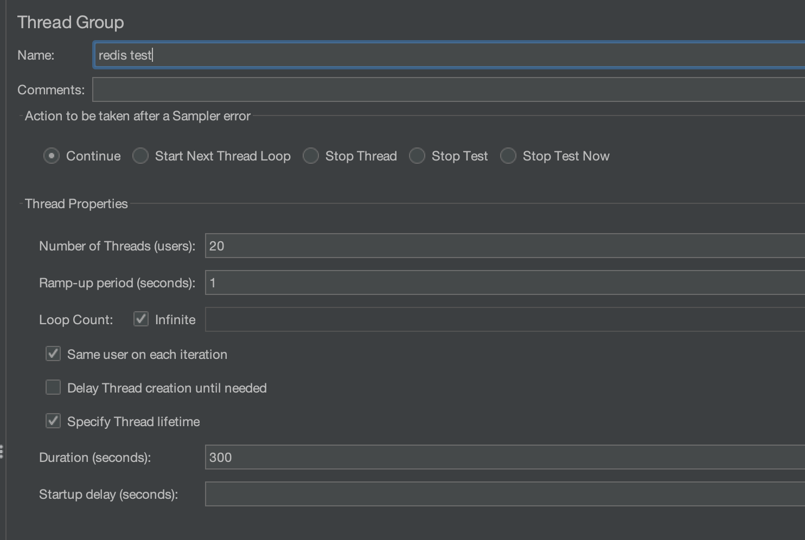The height and width of the screenshot is (540, 805).
Task: Toggle the Infinite loop count checkbox
Action: [140, 319]
